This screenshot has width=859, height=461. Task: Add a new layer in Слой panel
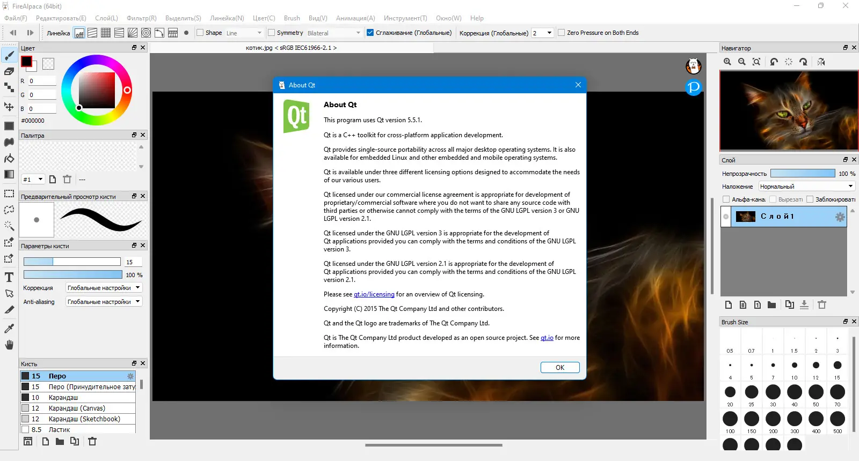coord(729,304)
